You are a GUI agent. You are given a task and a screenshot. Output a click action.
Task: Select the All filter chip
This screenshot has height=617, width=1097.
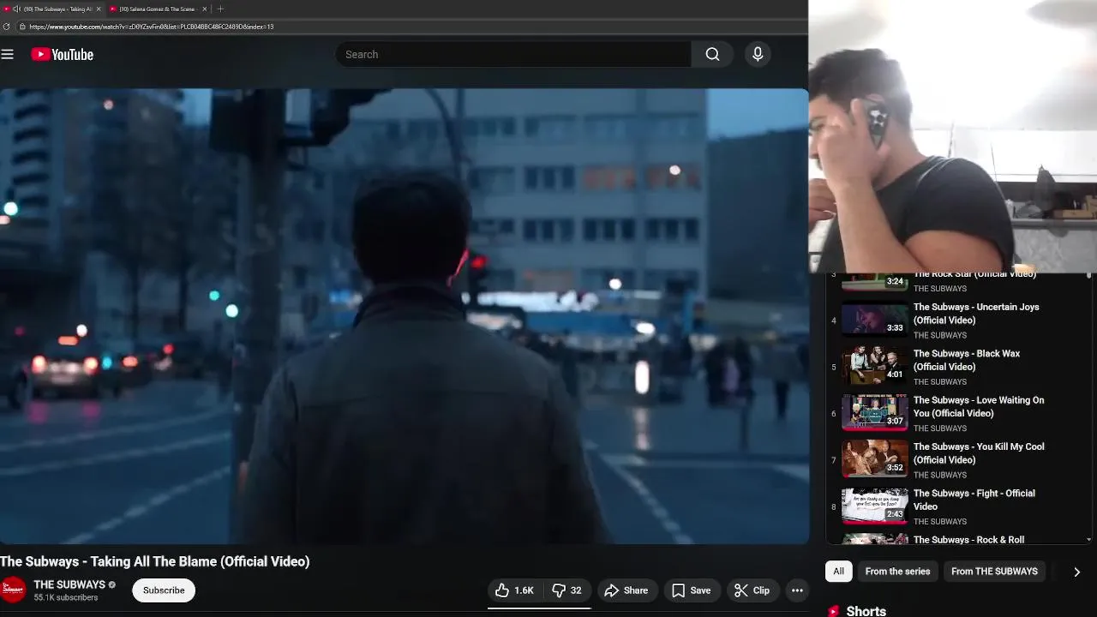click(838, 572)
